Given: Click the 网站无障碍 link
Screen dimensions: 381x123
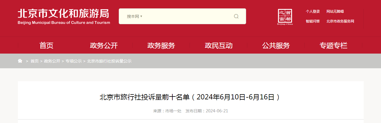Looking at the screenshot, I should [x=335, y=12].
